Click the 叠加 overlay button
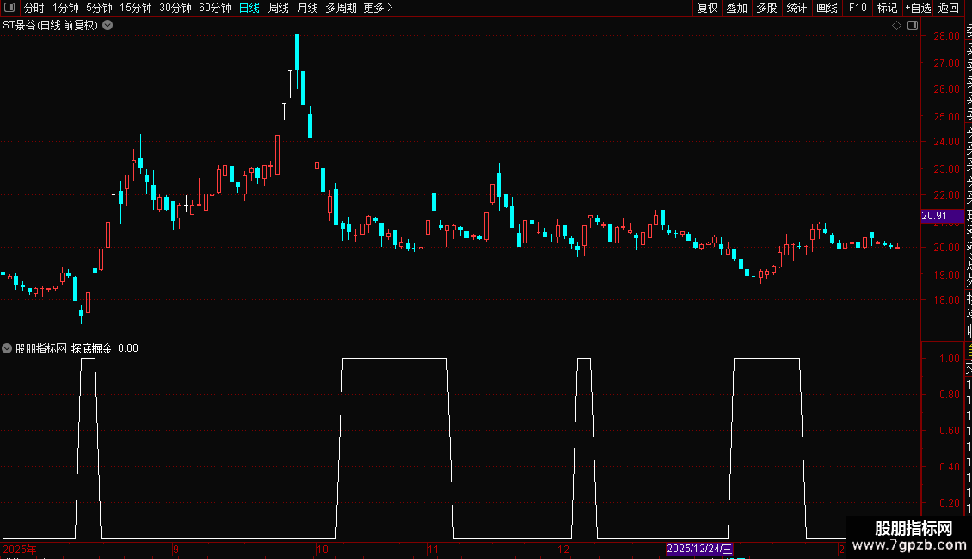The height and width of the screenshot is (559, 972). click(x=737, y=8)
